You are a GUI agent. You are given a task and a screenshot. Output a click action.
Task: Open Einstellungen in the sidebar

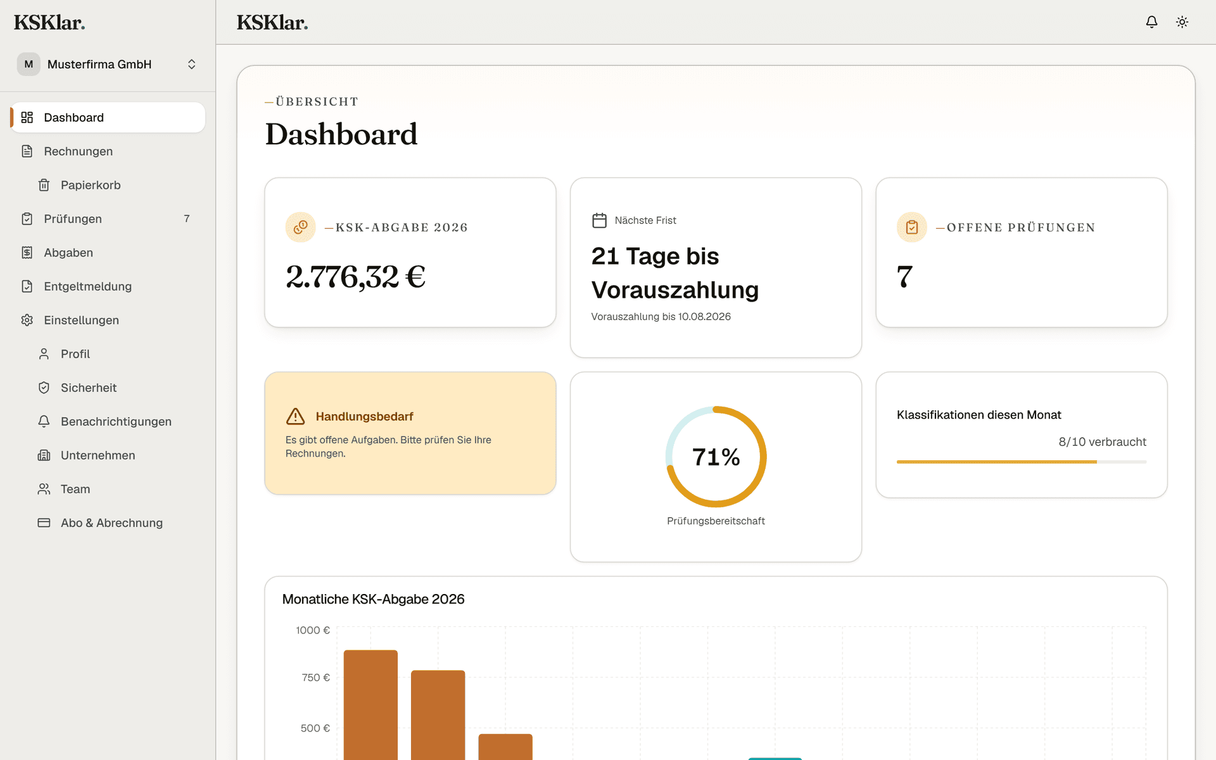[108, 320]
